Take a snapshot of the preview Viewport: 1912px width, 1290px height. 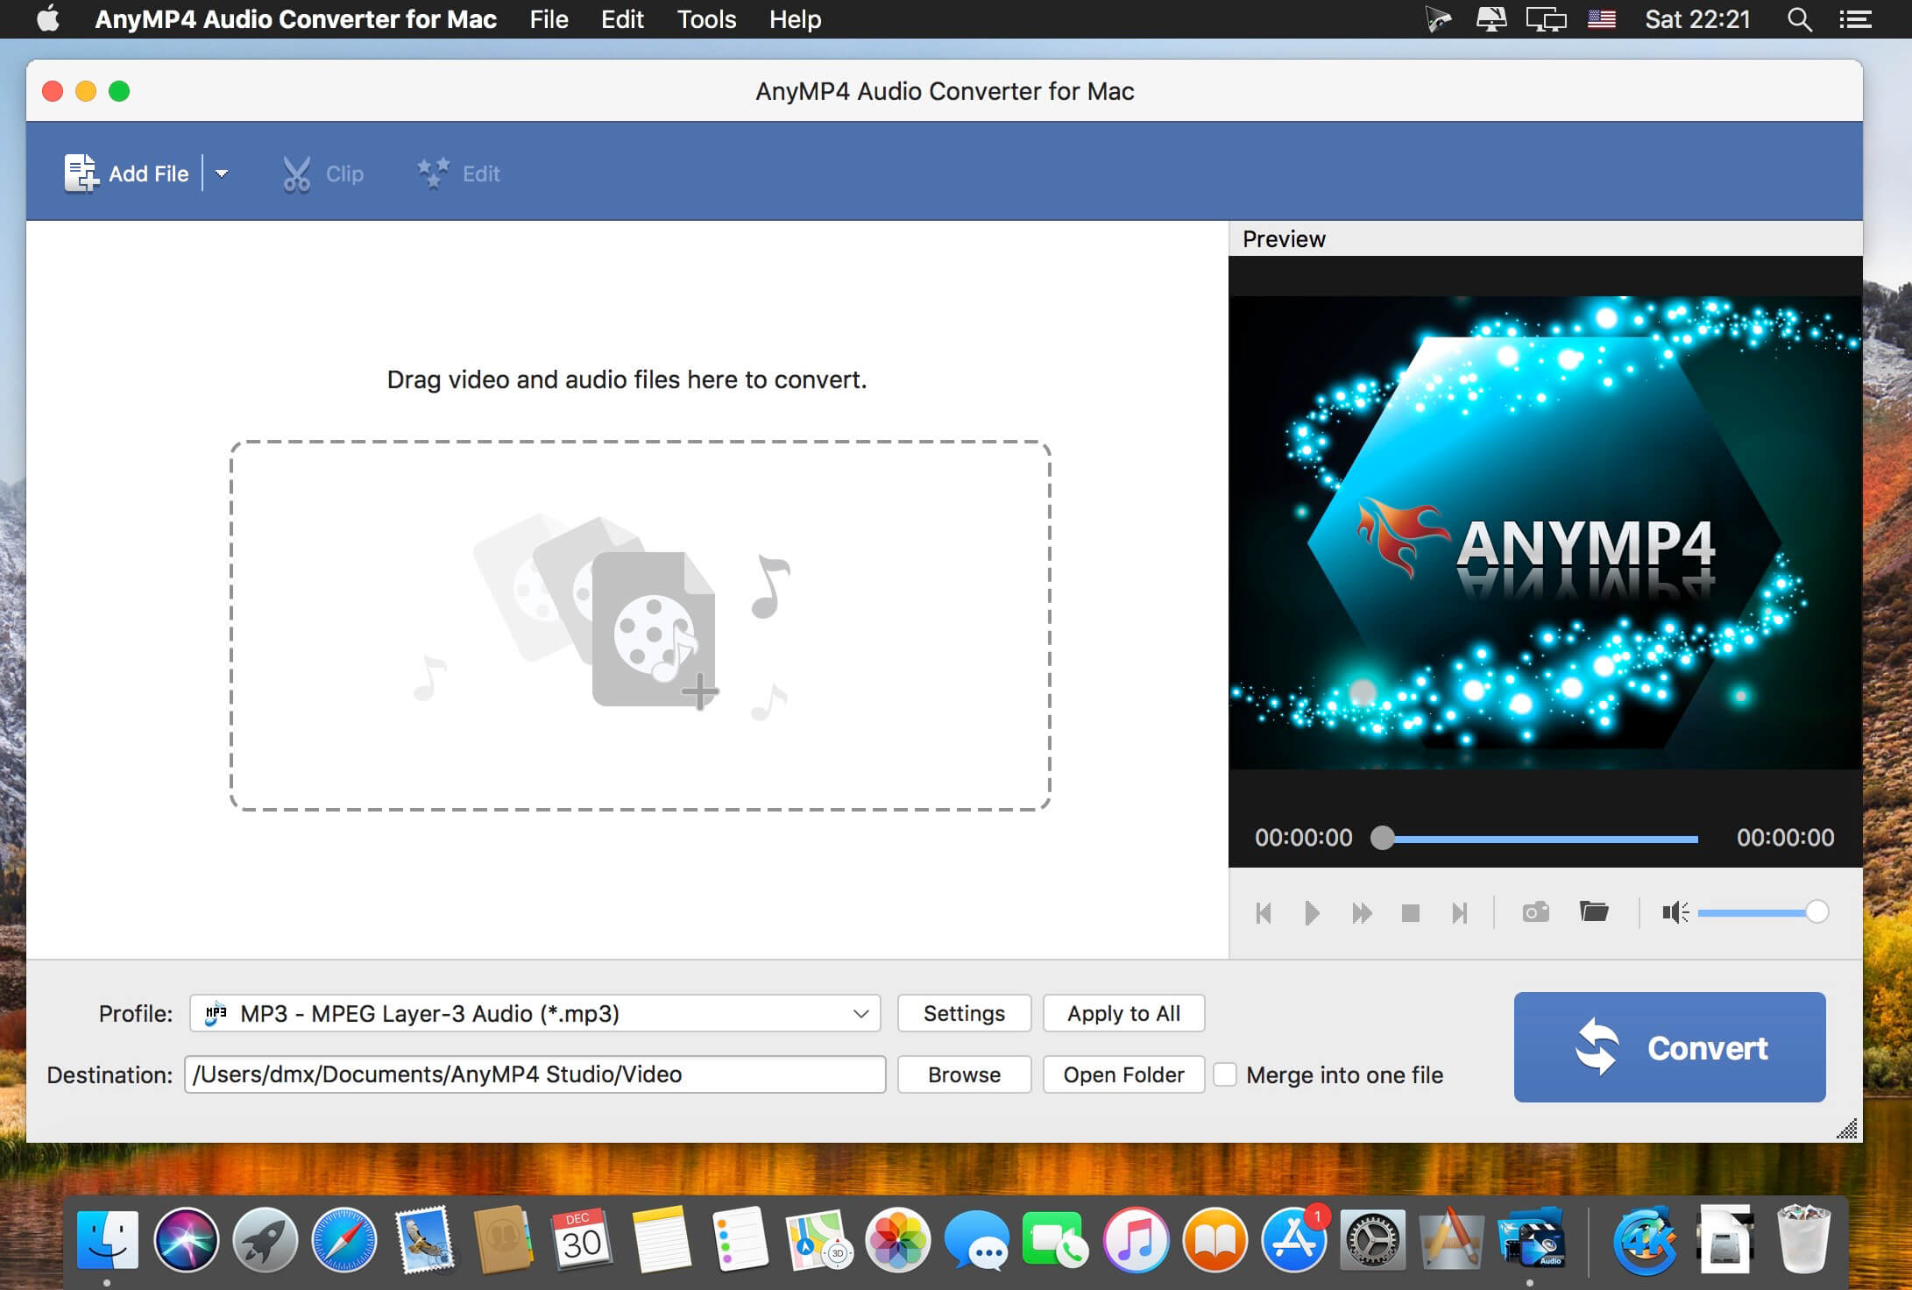(1535, 912)
